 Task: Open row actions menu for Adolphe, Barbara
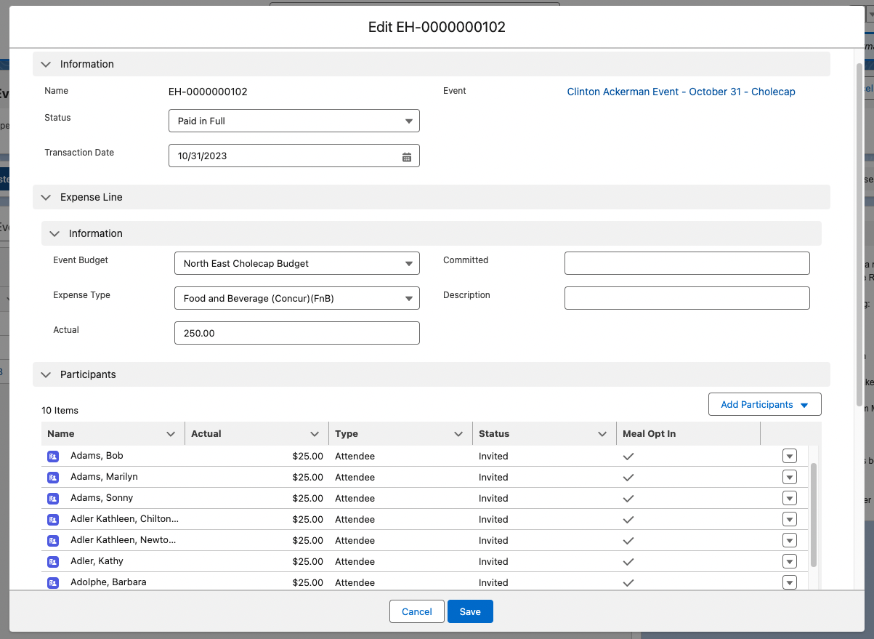[x=790, y=583]
